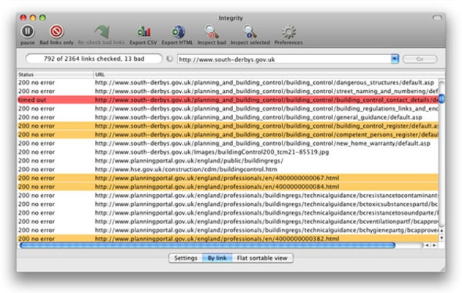Viewport: 462px width, 293px height.
Task: Click the toolbar toggle pill in title bar
Action: [x=438, y=16]
